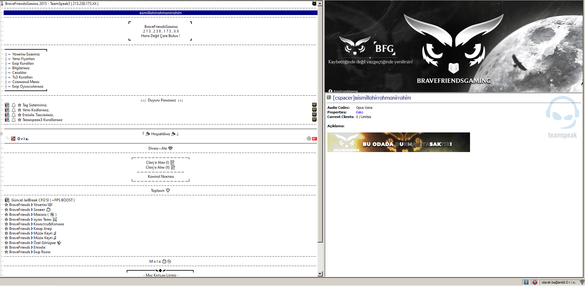Viewport: 585px width, 286px height.
Task: Select the Ekip Kuralları channel
Action: click(23, 63)
